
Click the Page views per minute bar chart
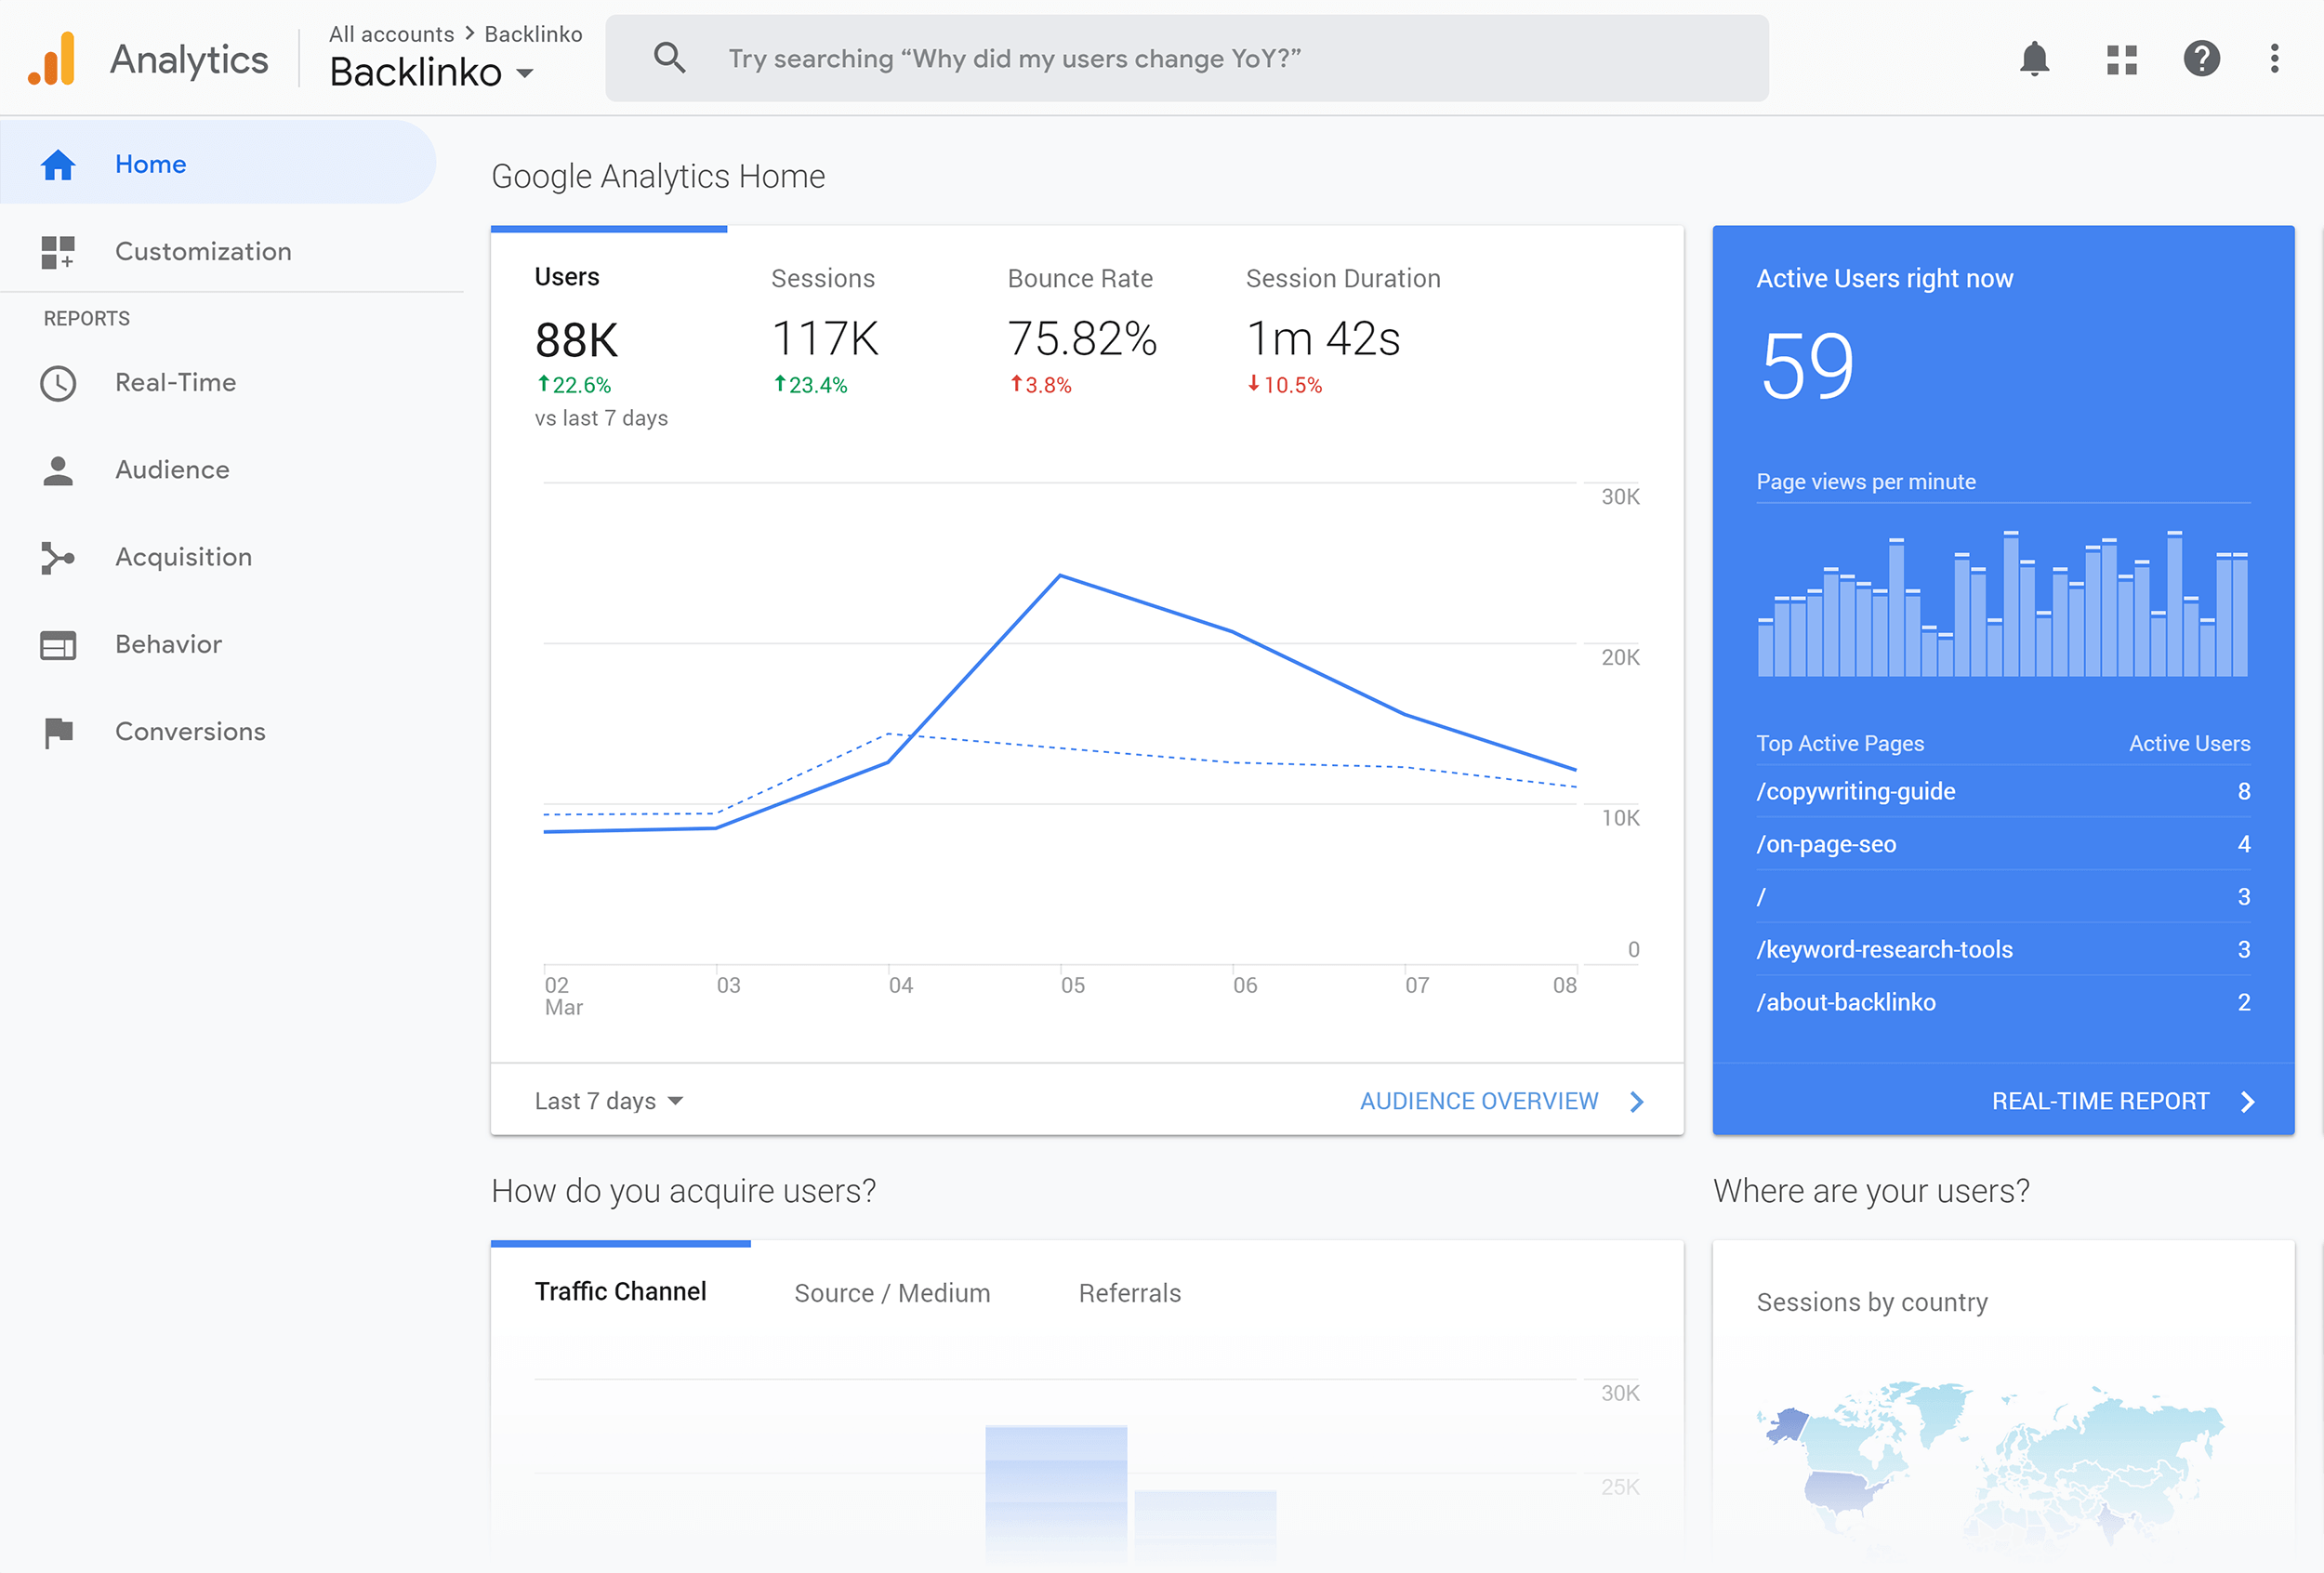pos(2003,603)
